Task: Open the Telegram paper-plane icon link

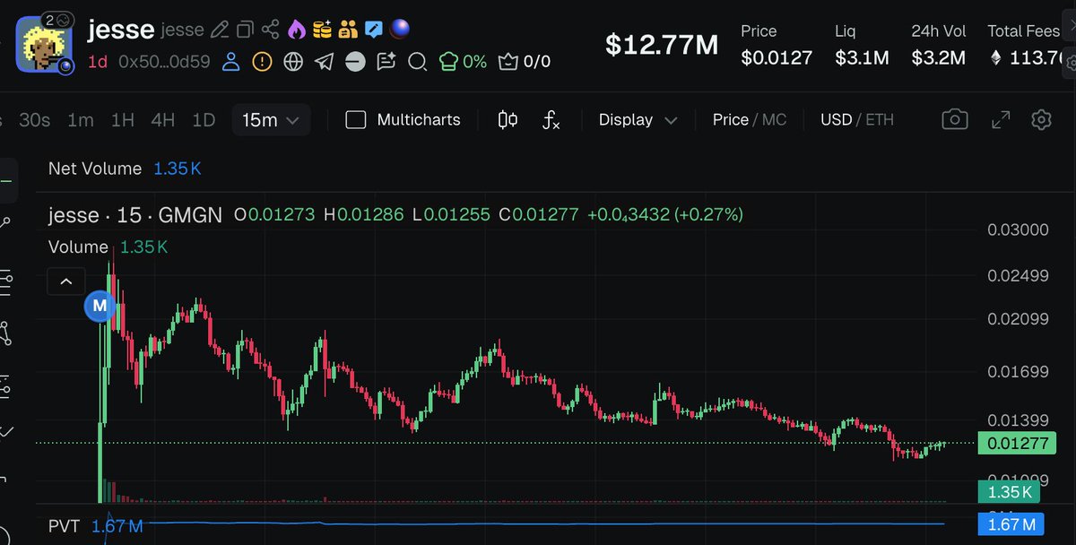Action: pos(325,62)
